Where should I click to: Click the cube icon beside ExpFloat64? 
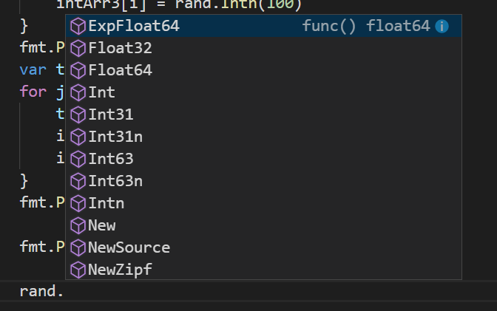[x=78, y=27]
